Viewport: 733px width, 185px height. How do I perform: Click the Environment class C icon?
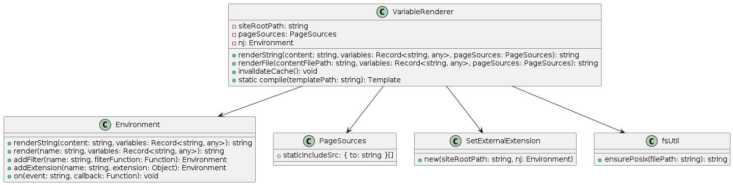(x=105, y=125)
